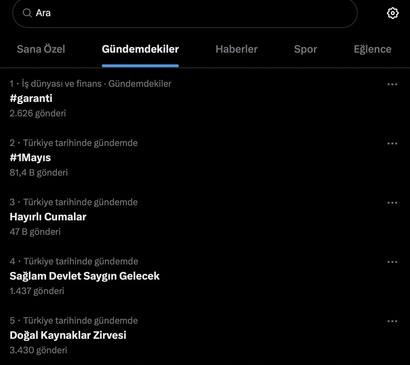
Task: Open more options for #1Mayıs trend
Action: tap(392, 144)
